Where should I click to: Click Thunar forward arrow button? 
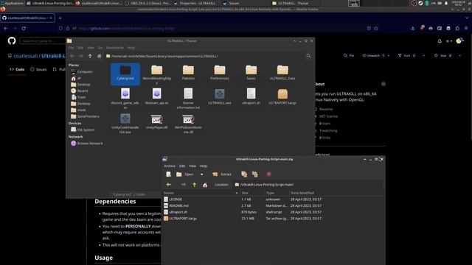pyautogui.click(x=81, y=56)
